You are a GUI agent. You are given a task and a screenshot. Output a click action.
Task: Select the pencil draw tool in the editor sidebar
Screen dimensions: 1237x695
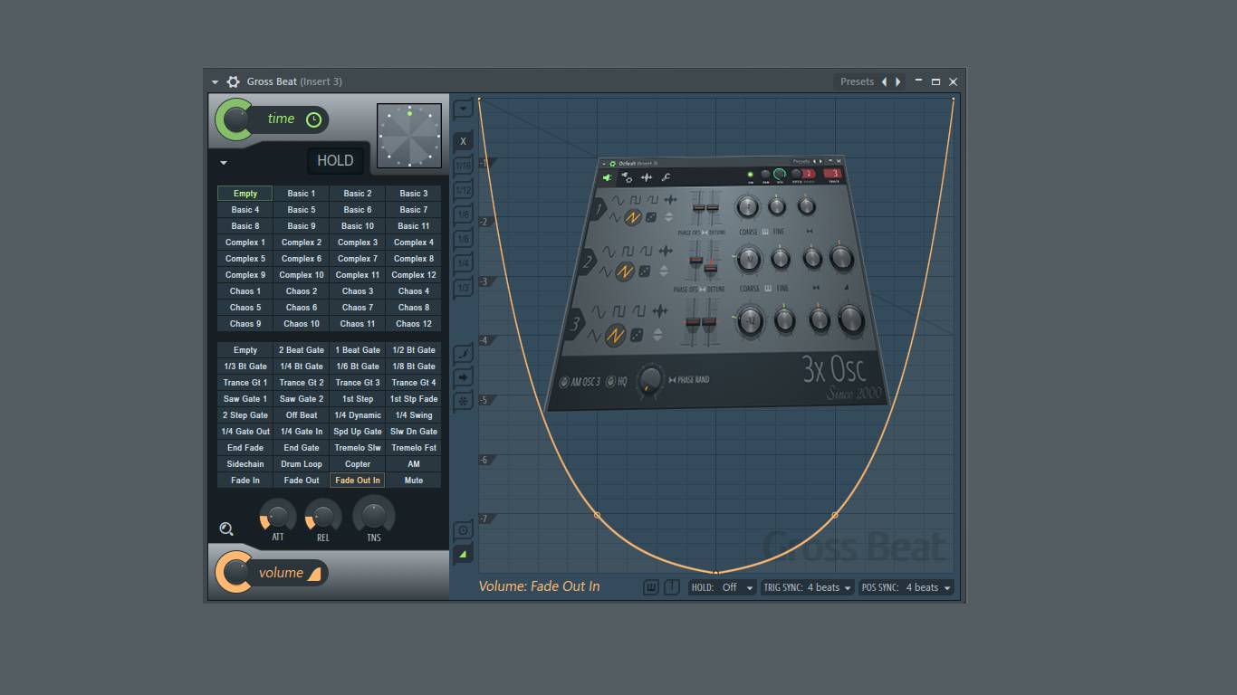point(463,353)
